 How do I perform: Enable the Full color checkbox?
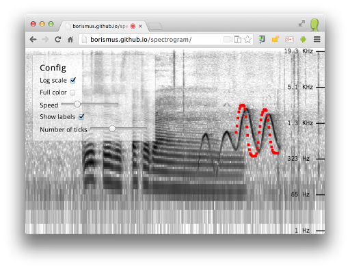click(72, 92)
